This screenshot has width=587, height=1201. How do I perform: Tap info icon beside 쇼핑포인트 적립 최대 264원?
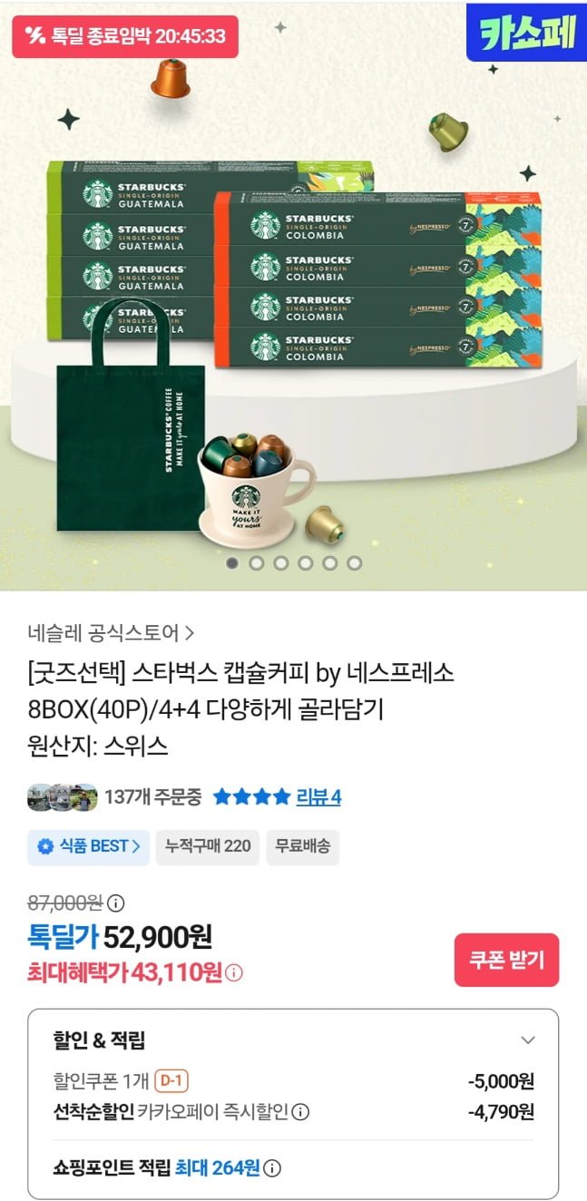coord(272,1168)
